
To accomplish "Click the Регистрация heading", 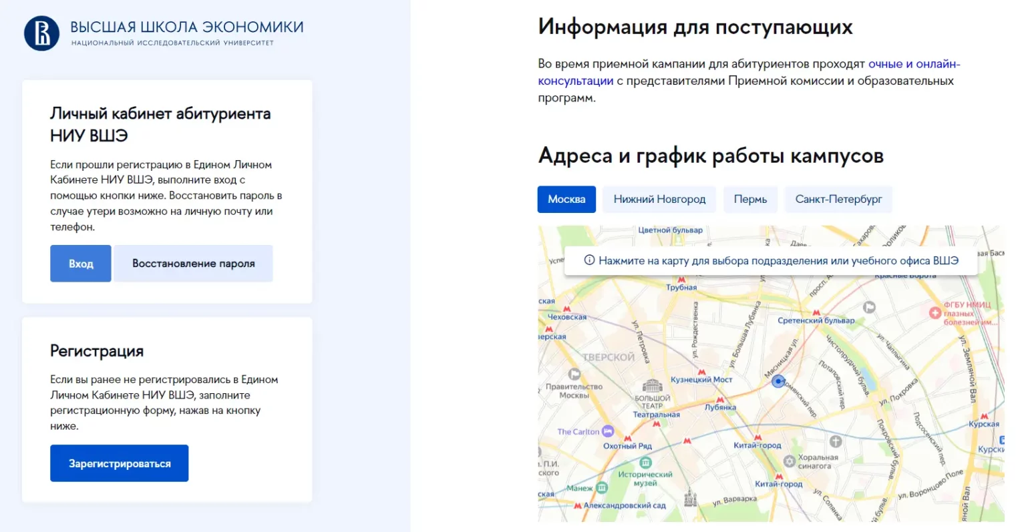I will (97, 351).
